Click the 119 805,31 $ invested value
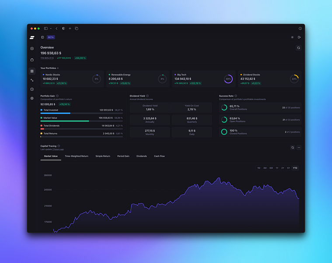This screenshot has height=263, width=332. 47,58
